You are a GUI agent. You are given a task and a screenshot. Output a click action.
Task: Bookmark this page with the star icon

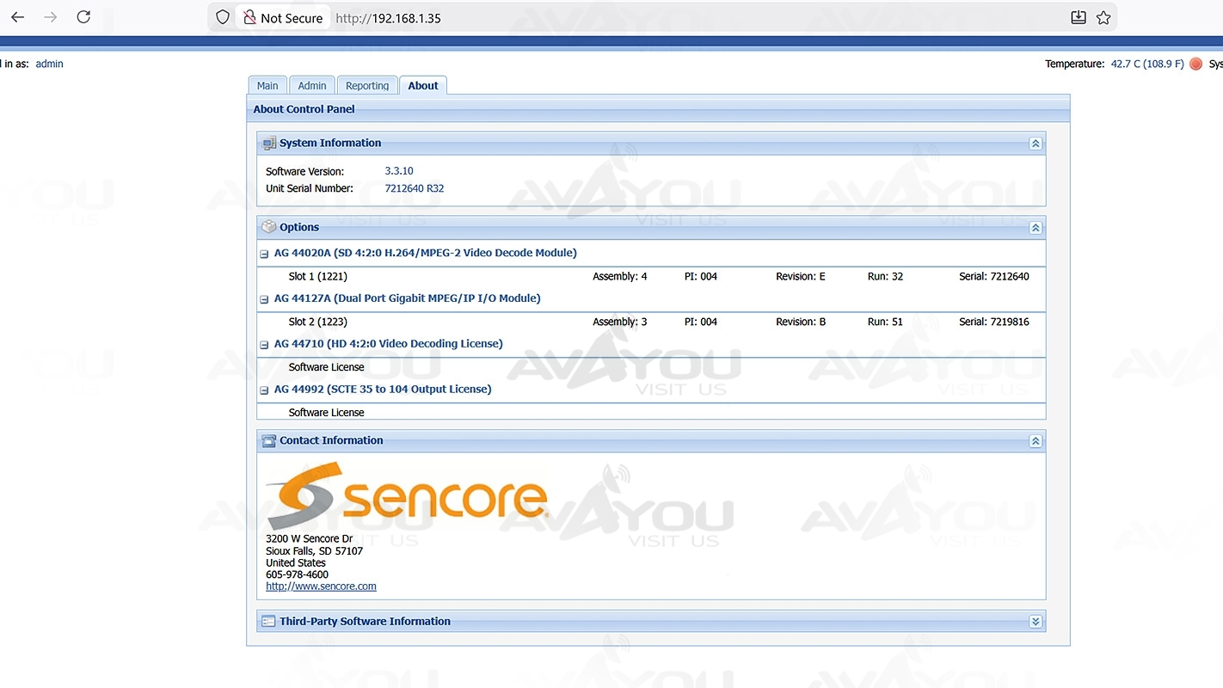click(x=1103, y=17)
